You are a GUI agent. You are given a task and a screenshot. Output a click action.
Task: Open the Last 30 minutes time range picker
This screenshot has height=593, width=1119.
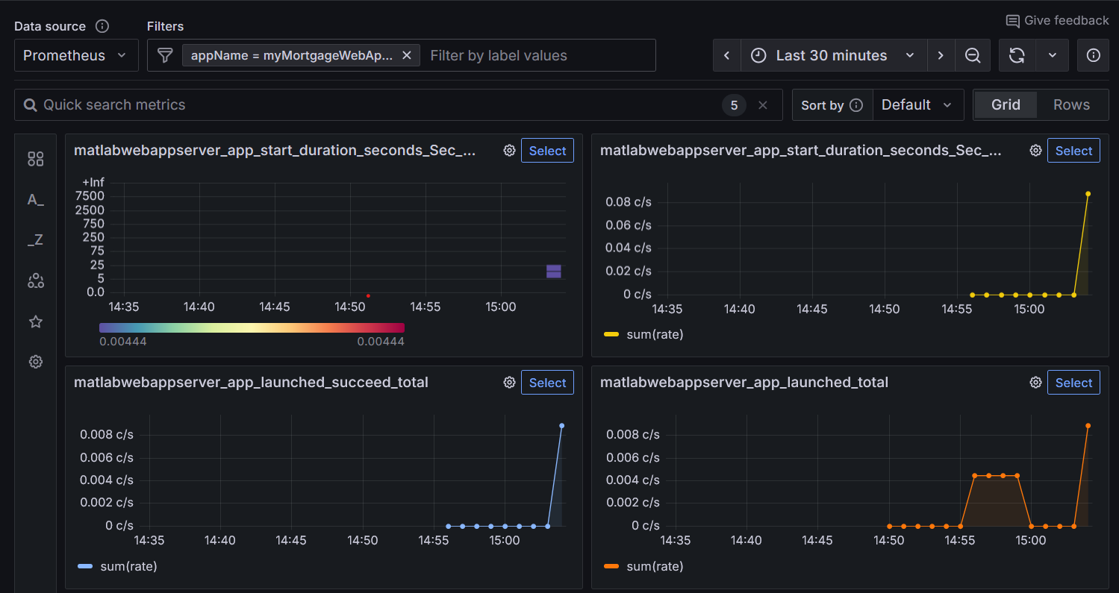click(x=832, y=55)
